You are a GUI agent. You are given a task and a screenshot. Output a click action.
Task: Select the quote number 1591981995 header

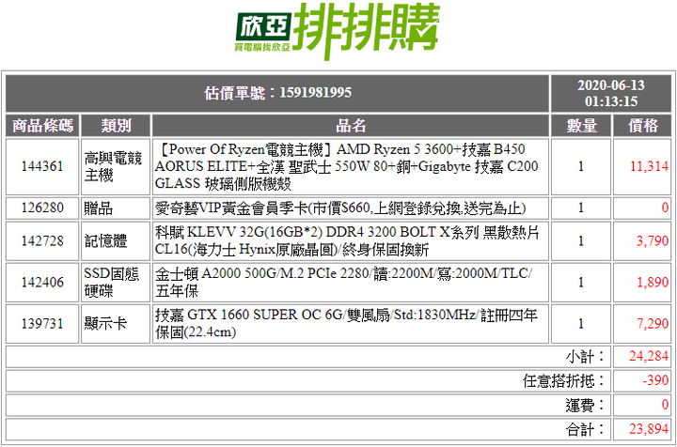[277, 93]
